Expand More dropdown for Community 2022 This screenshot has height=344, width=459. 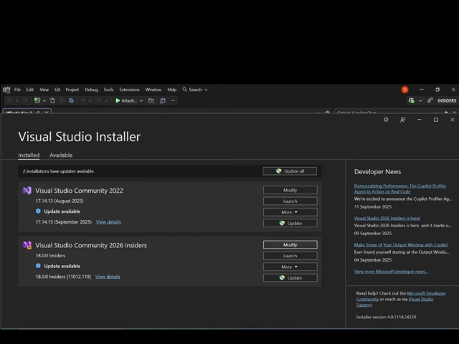tap(290, 212)
